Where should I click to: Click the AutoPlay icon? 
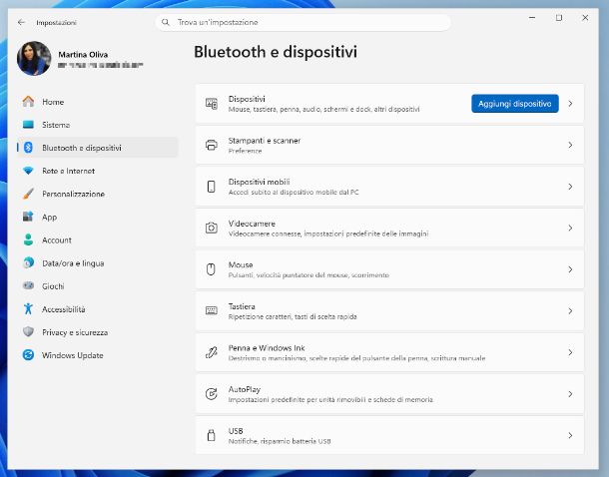(212, 394)
